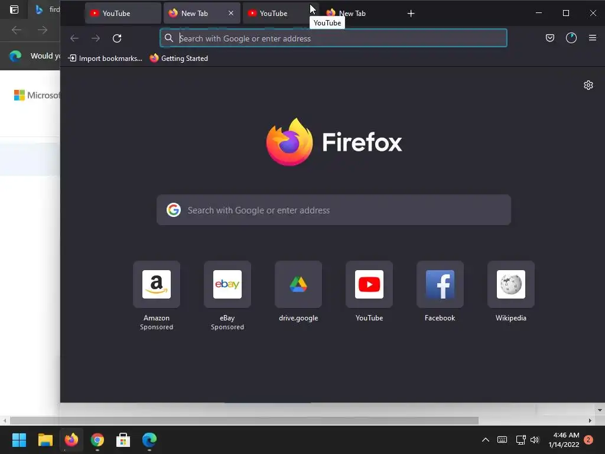Open Google Chrome from the taskbar

point(97,440)
